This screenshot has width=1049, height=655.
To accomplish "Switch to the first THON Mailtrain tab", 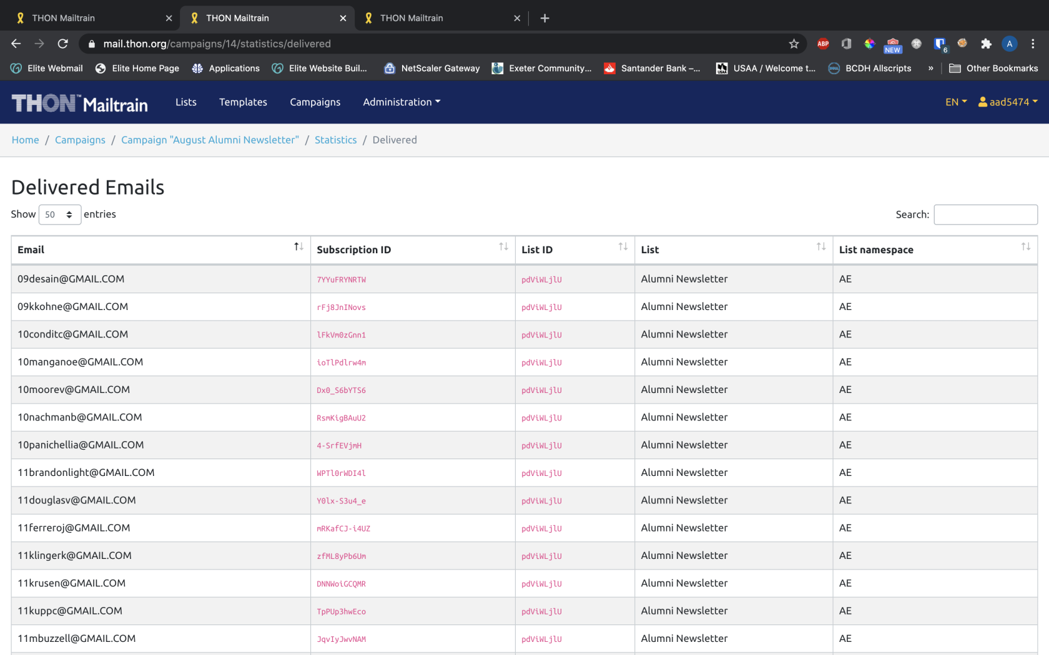I will pos(94,18).
